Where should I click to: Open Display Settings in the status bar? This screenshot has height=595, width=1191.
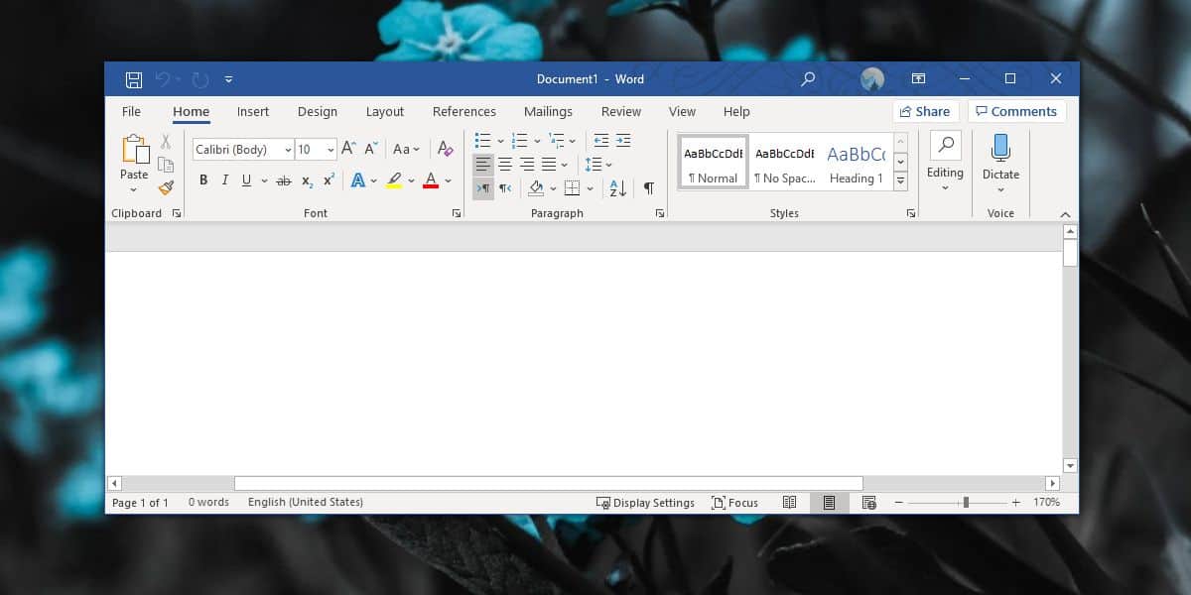pos(645,503)
